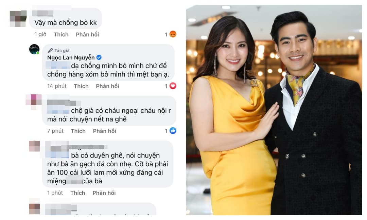Click the blue thumbs-up reaction icon

173,131
